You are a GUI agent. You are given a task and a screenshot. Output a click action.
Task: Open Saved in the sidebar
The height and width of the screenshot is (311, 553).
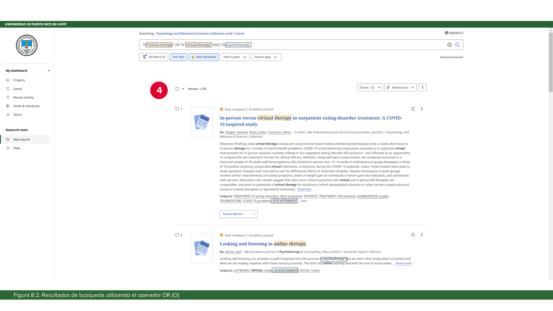click(x=17, y=89)
